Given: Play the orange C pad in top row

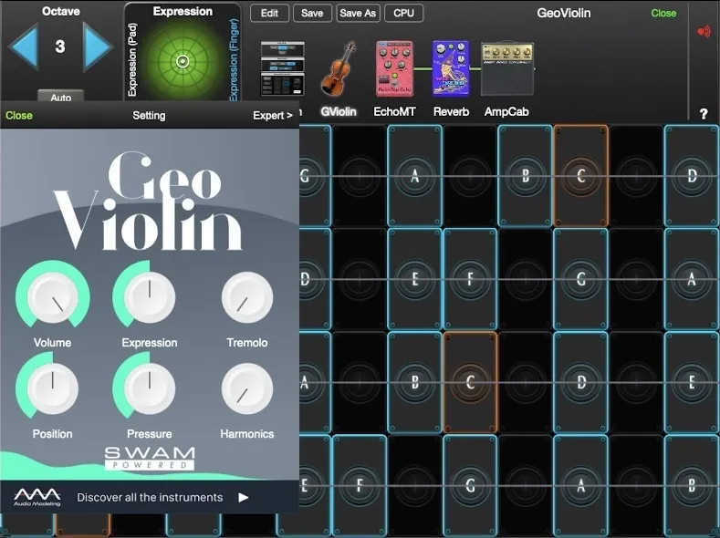Looking at the screenshot, I should click(x=581, y=176).
